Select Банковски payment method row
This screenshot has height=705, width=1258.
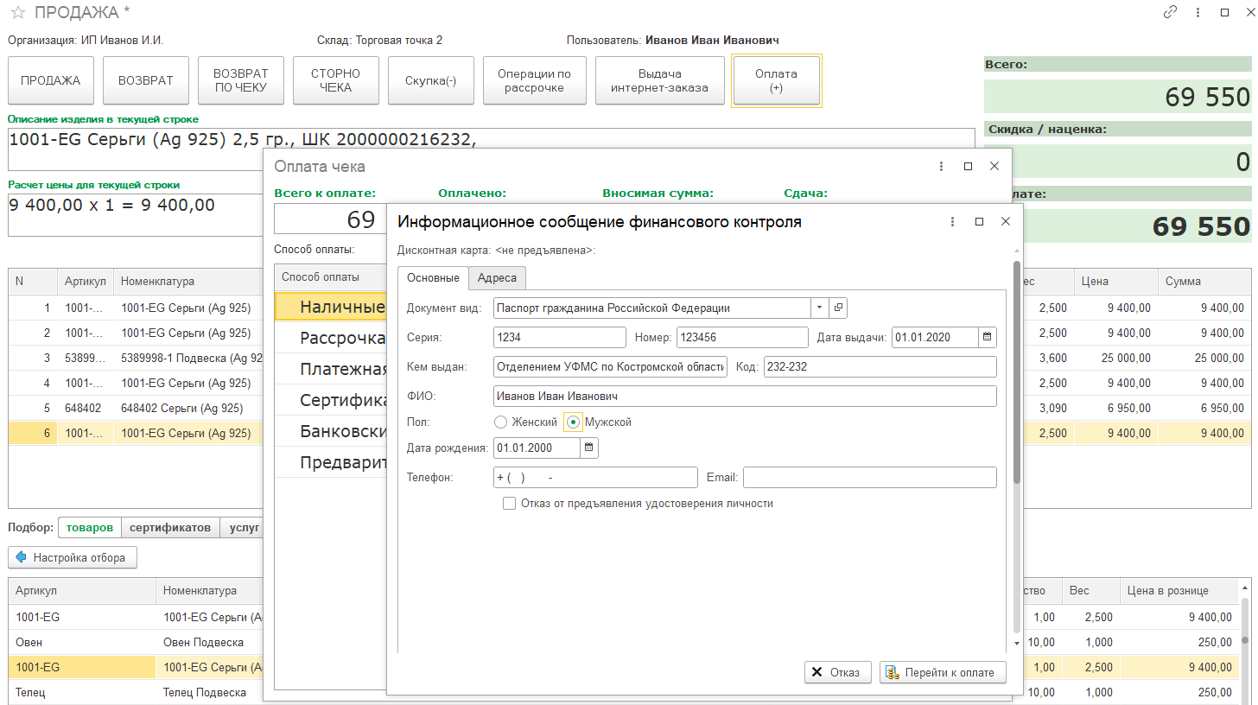pyautogui.click(x=331, y=432)
